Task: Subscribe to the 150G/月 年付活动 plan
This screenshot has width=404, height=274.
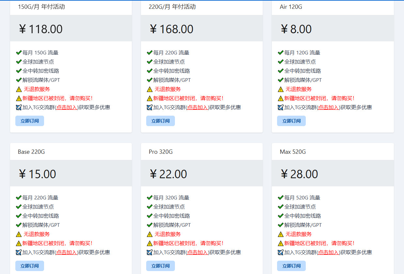Action: click(30, 121)
